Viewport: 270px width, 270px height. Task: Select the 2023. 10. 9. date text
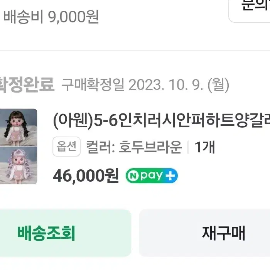tap(166, 85)
